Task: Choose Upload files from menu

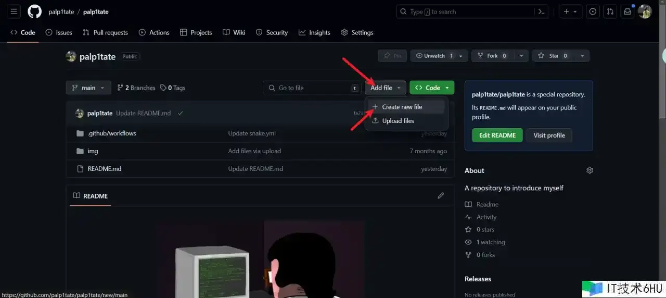Action: (x=398, y=121)
